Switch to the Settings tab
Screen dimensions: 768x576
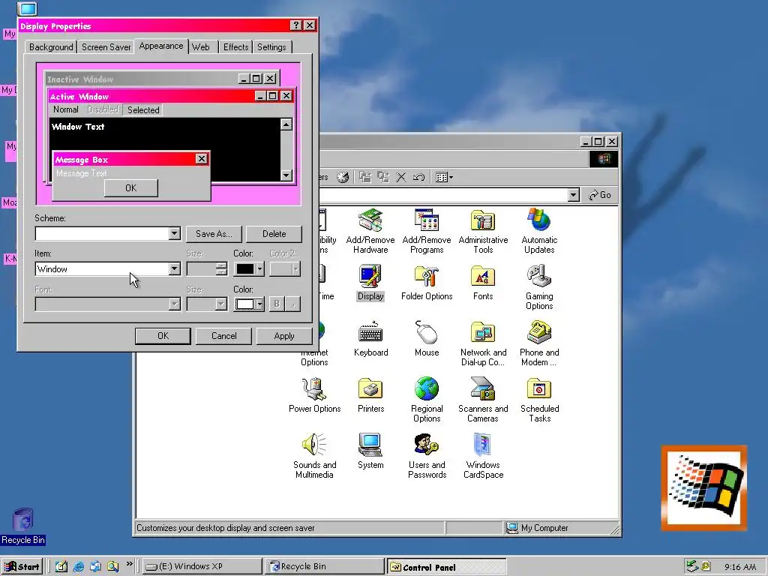(271, 47)
